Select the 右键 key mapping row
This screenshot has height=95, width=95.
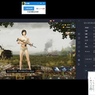coord(89,34)
